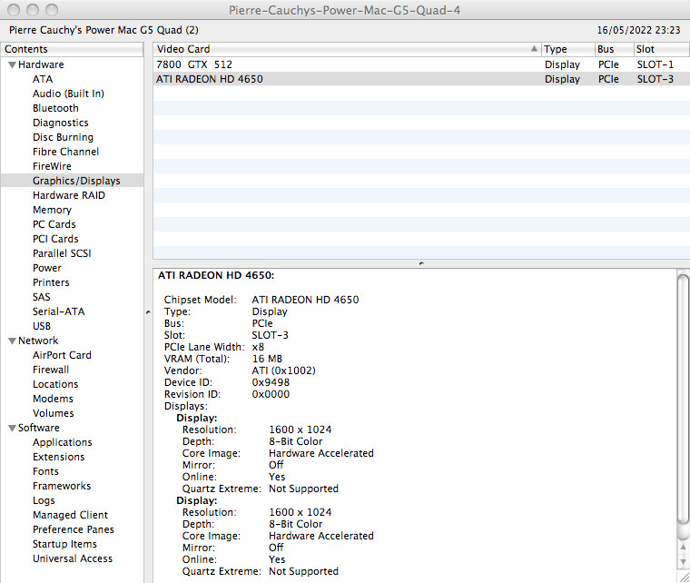The width and height of the screenshot is (690, 583).
Task: Select Locations under Network
Action: [55, 384]
